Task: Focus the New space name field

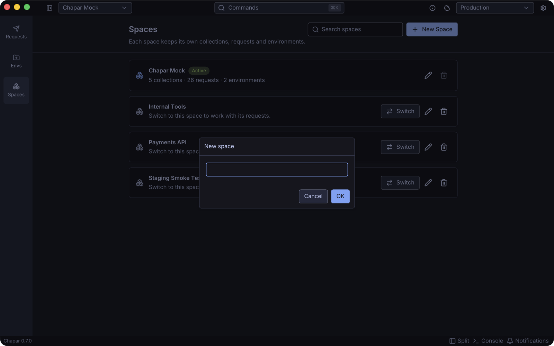Action: (277, 170)
